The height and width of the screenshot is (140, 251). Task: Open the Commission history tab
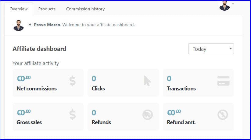pos(85,9)
